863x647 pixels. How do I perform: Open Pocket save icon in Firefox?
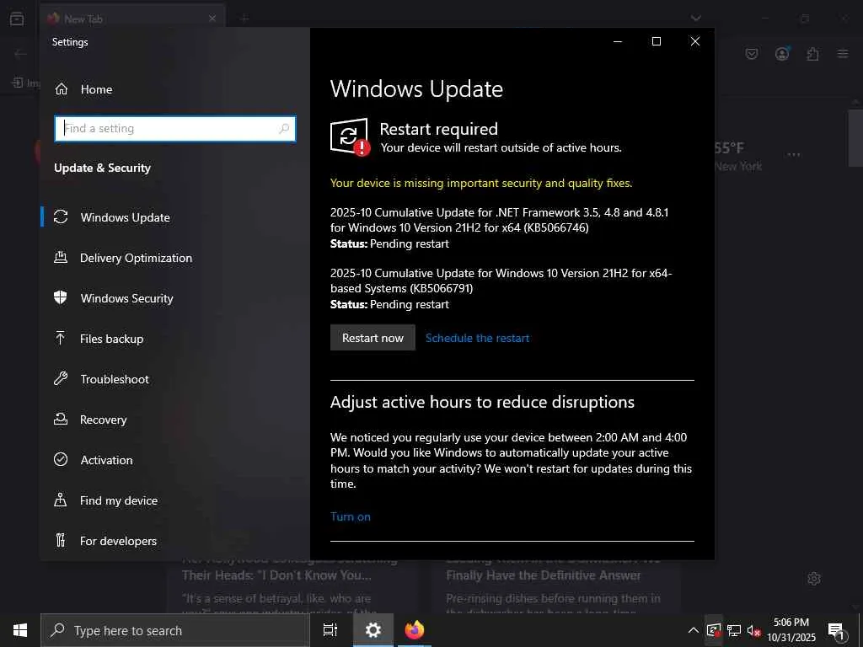tap(752, 53)
